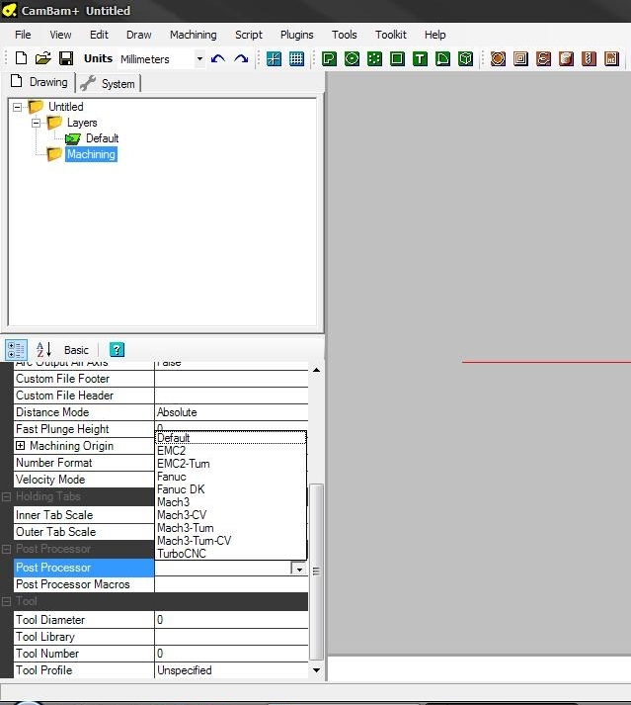Click the Basic properties button

point(76,350)
